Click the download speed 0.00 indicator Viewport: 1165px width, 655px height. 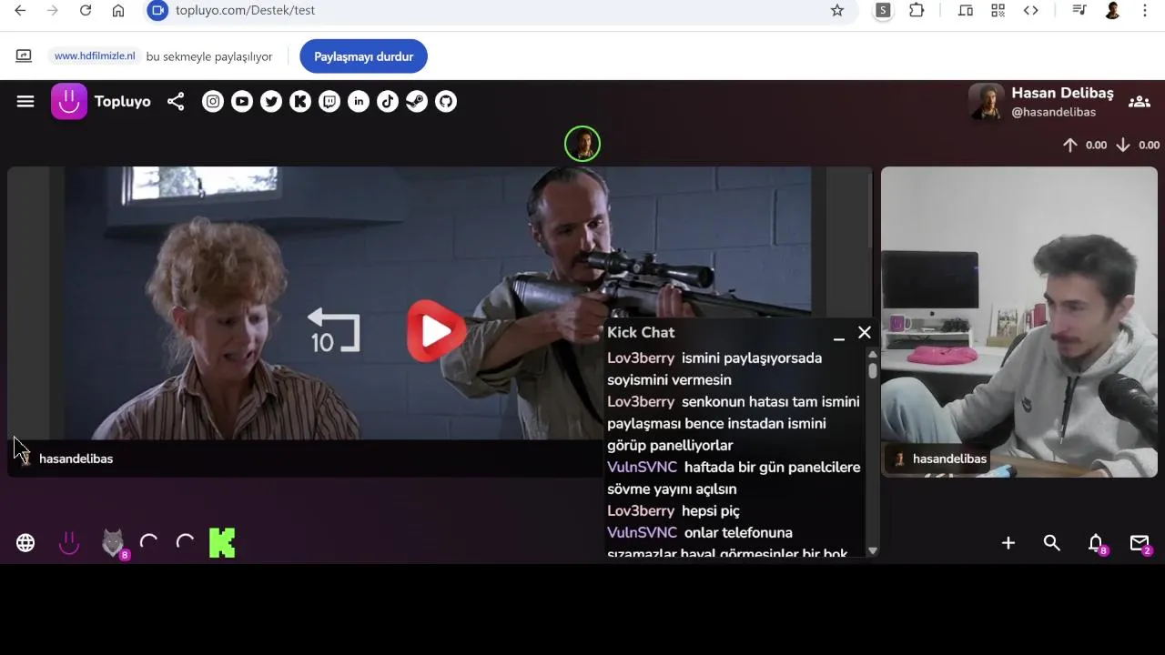(x=1138, y=145)
